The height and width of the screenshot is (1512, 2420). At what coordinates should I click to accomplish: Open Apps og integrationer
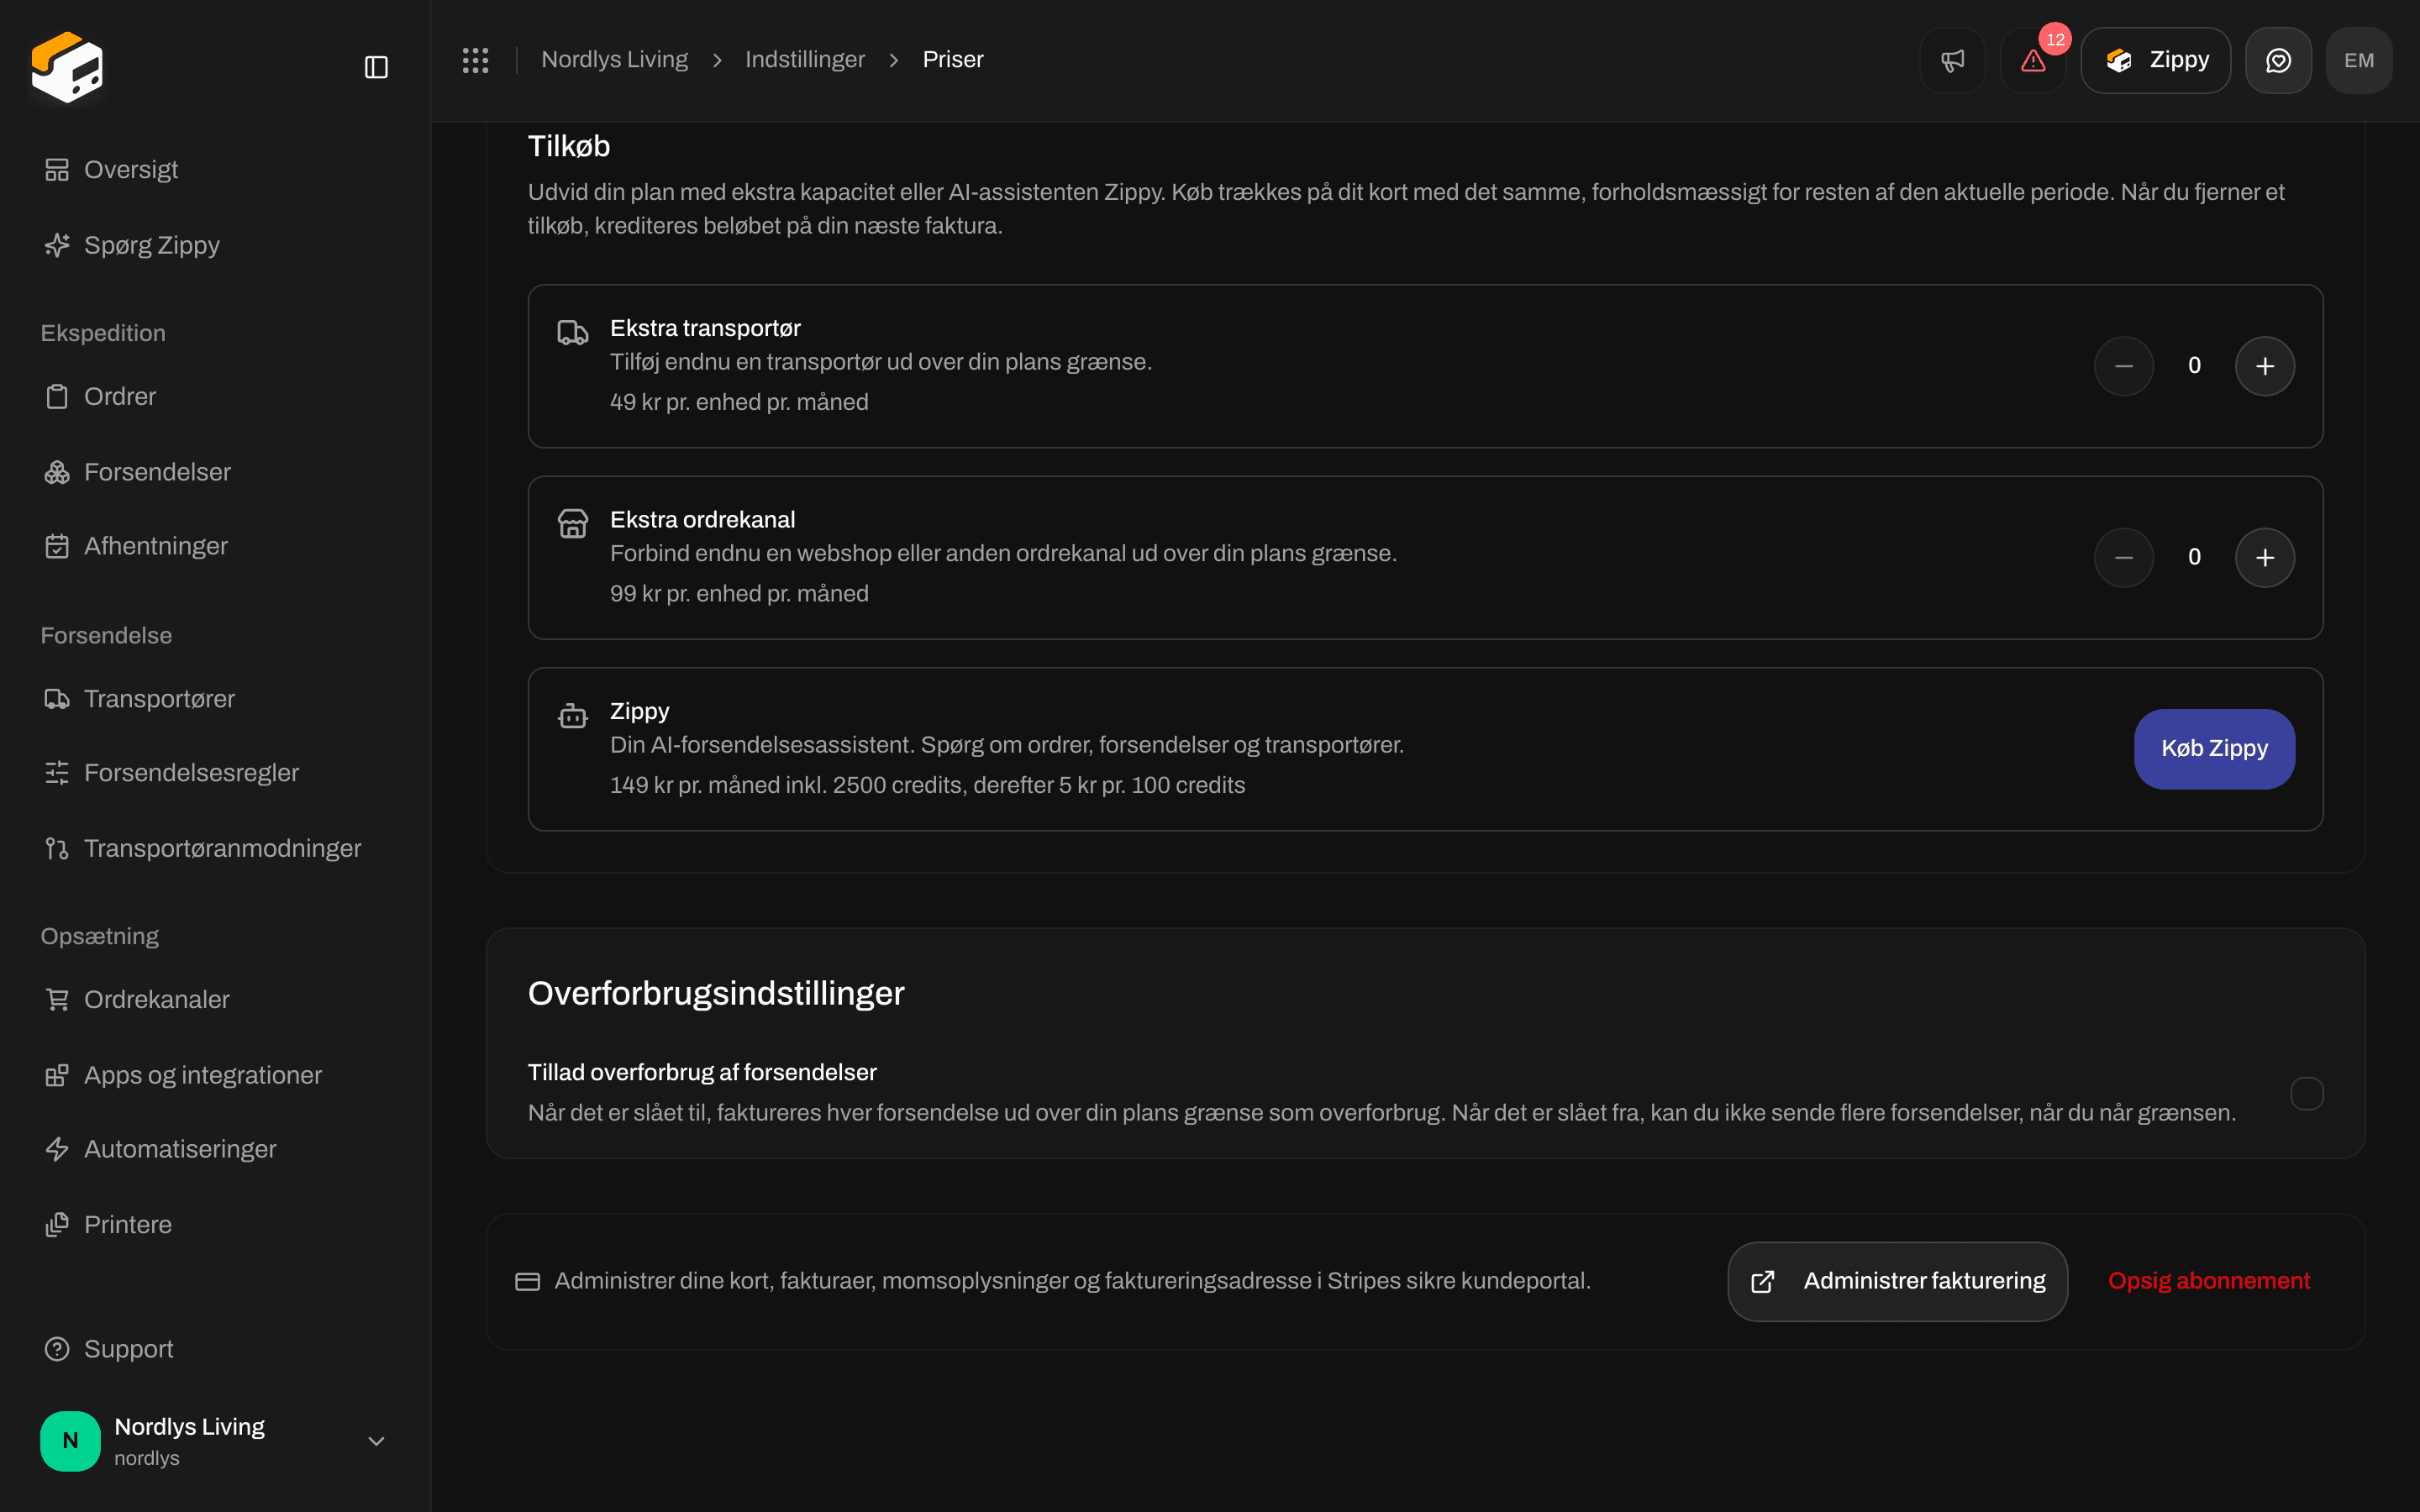click(x=215, y=1075)
